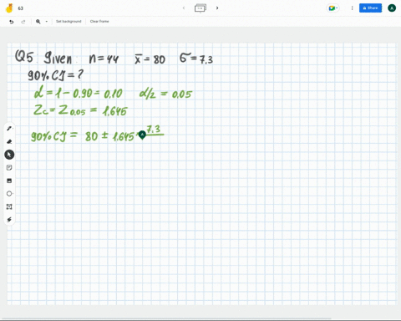Click the handwritten "1.645" z value
Viewport: 401px width, 321px height.
click(x=114, y=111)
